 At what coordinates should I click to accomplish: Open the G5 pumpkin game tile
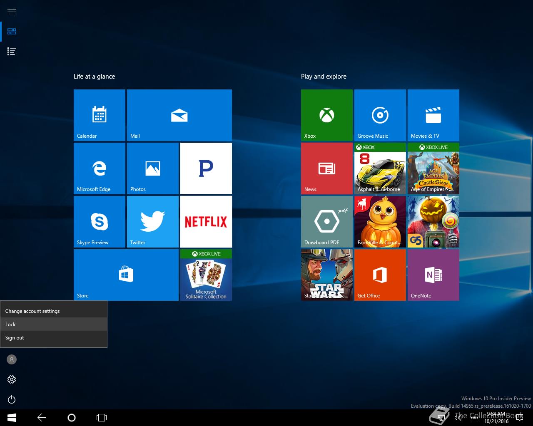tap(433, 222)
